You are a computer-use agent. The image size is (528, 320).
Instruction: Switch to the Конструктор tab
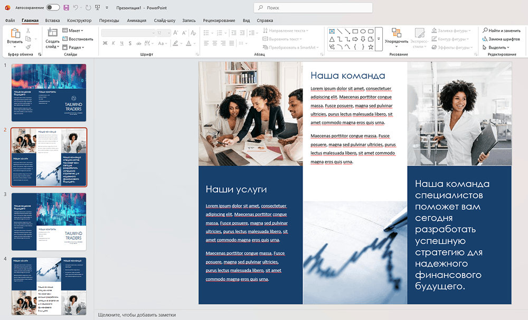pos(79,21)
